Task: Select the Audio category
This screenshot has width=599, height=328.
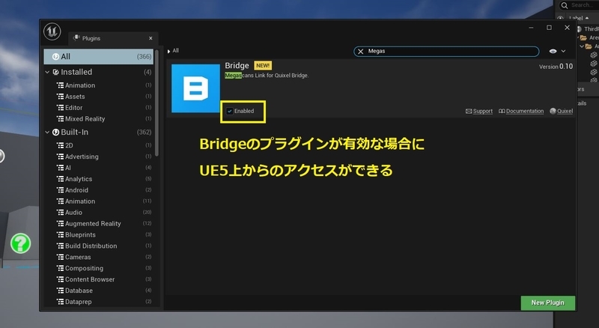Action: point(100,212)
